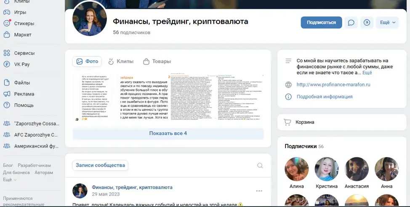Open the profinance-marafon.ru link
The image size is (410, 207).
pos(333,85)
